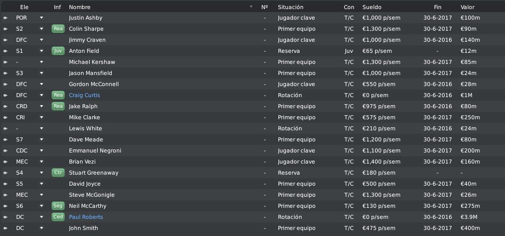Image resolution: width=505 pixels, height=236 pixels.
Task: Sort by the Nombre column header
Action: click(80, 7)
